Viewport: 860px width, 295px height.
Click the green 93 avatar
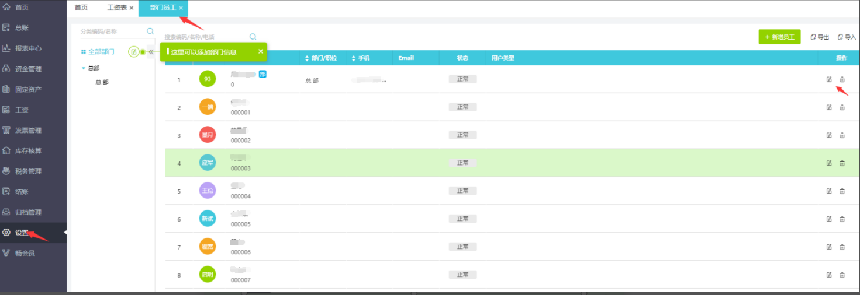point(208,79)
